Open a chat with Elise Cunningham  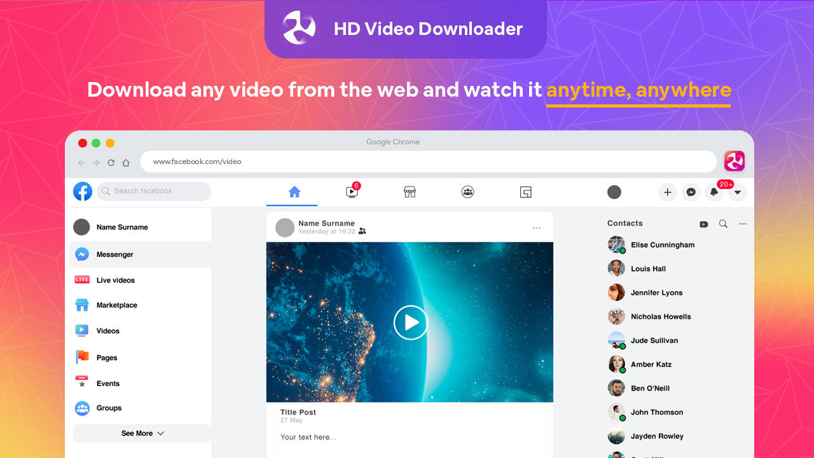651,245
